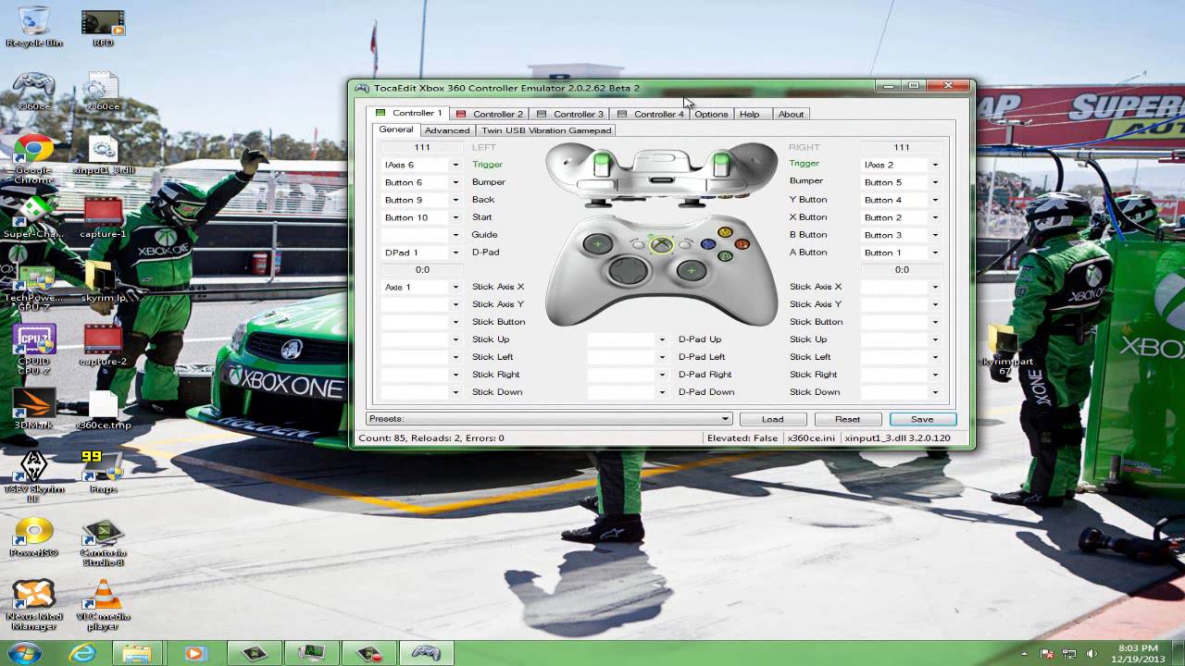Viewport: 1185px width, 666px height.
Task: Switch to the Controller 4 tab
Action: [651, 114]
